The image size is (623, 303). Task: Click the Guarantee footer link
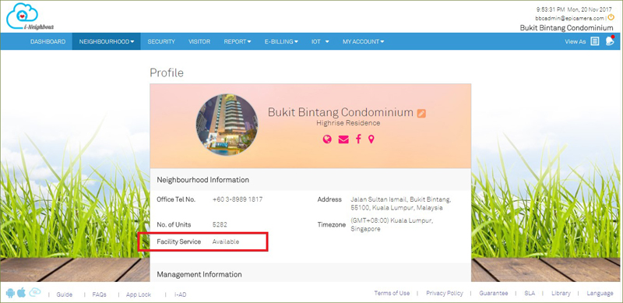click(494, 293)
